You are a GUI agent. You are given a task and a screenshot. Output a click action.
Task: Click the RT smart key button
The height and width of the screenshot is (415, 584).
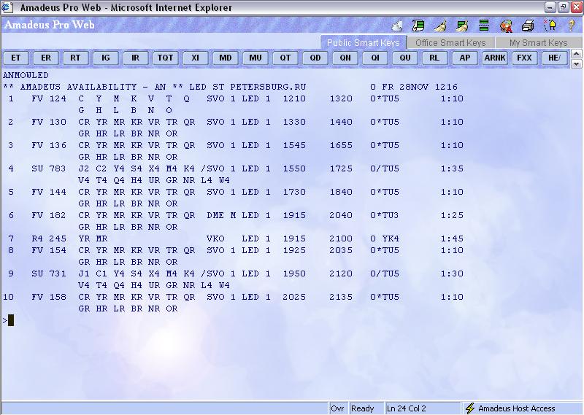(76, 58)
